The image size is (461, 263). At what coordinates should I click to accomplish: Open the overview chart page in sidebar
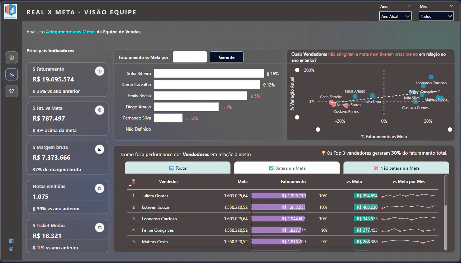tap(11, 57)
